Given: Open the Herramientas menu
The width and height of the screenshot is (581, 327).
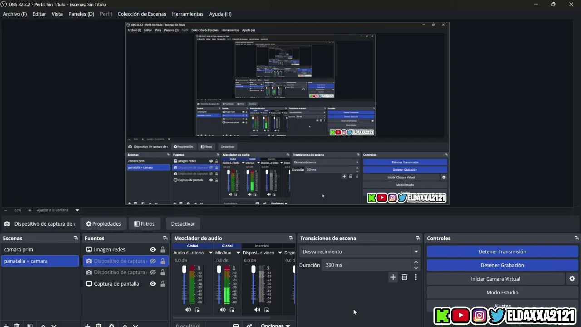Looking at the screenshot, I should 187,14.
